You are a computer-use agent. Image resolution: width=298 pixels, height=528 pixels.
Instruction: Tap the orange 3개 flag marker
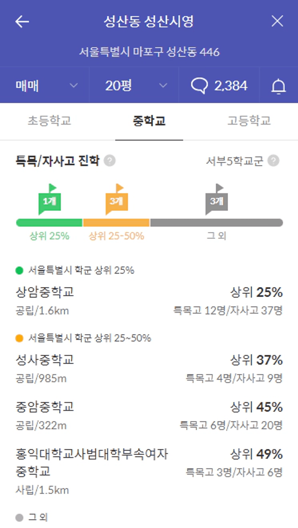[116, 199]
